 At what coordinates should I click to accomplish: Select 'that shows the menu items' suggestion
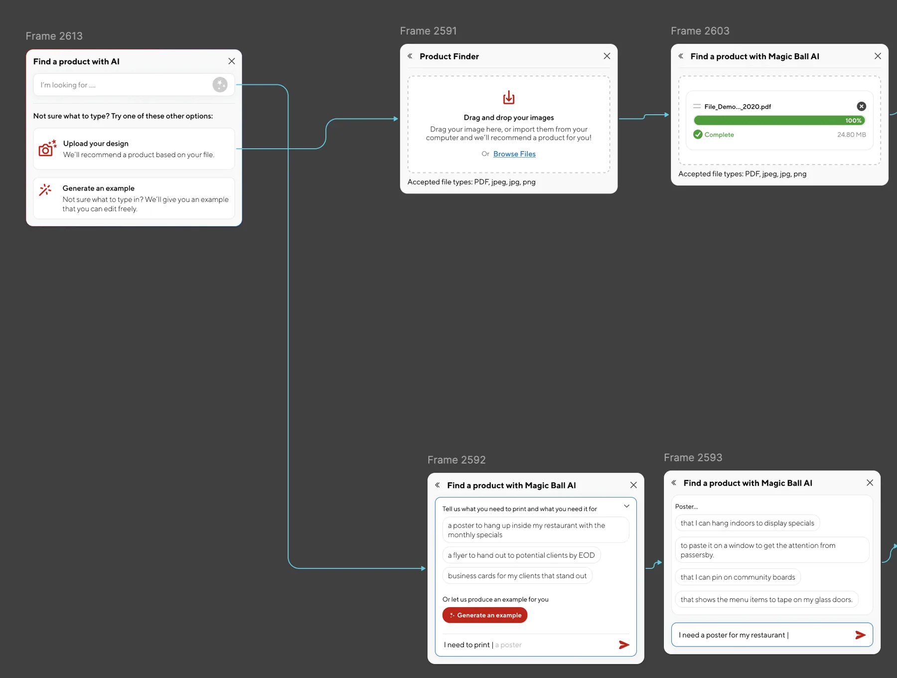click(766, 600)
